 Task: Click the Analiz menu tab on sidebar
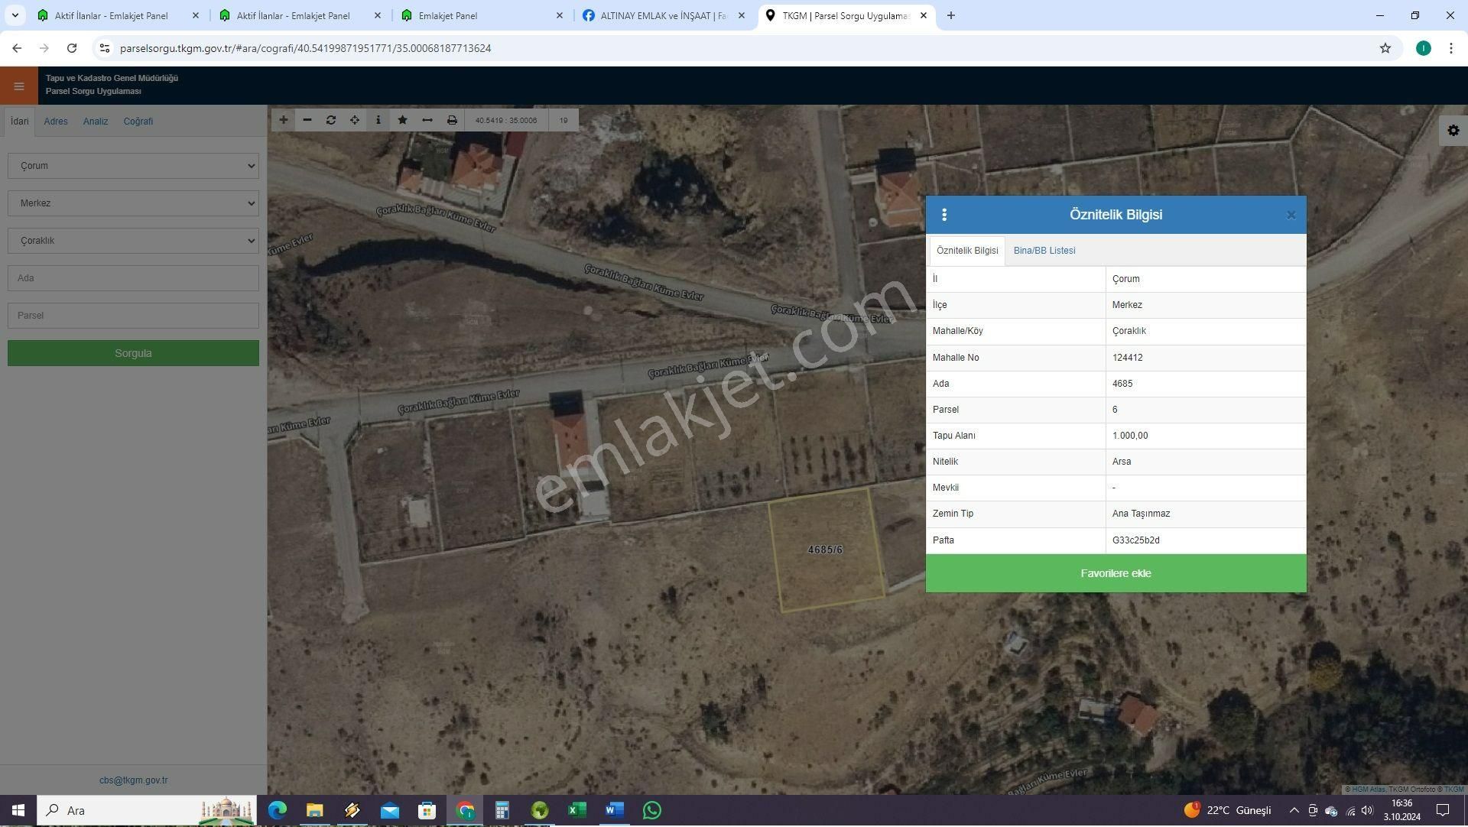(95, 121)
